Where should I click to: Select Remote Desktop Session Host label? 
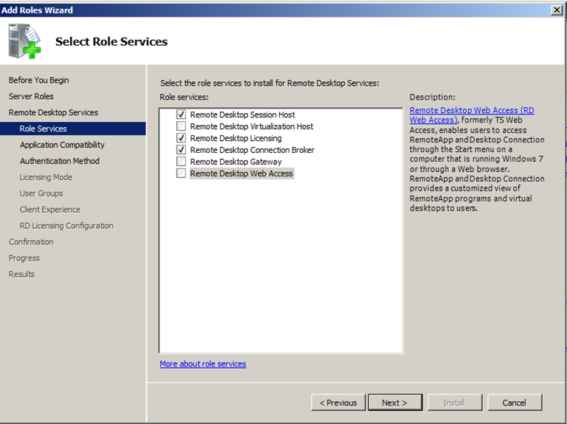point(243,114)
